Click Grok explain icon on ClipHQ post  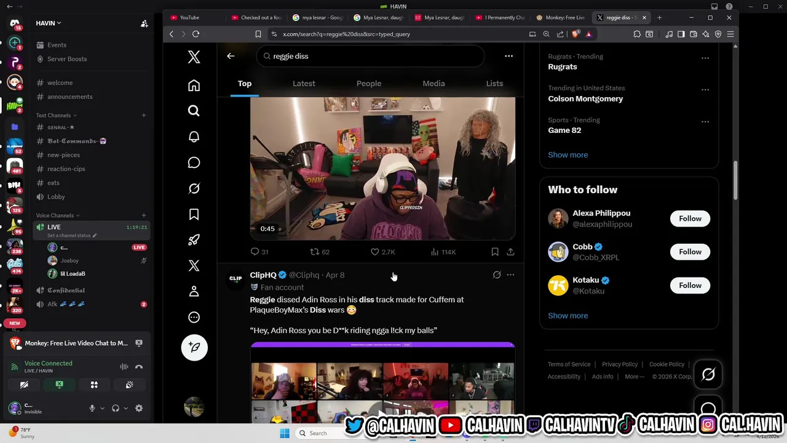(x=497, y=275)
